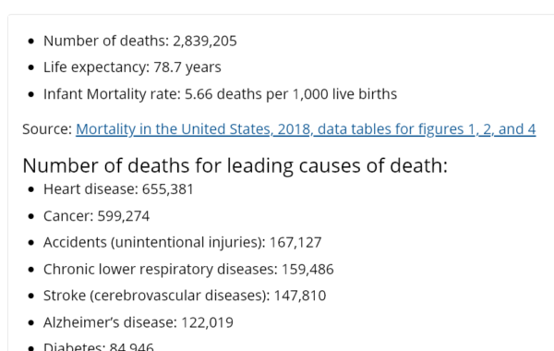
Task: Click the partially visible Diabetes entry
Action: coord(99,346)
